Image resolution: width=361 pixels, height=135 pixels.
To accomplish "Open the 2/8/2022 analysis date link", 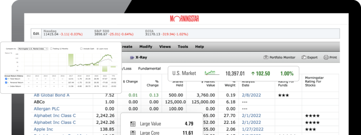I will 251,95.
